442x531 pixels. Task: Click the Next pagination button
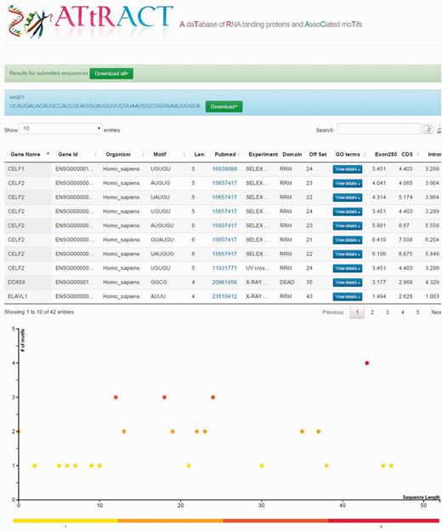pyautogui.click(x=436, y=312)
